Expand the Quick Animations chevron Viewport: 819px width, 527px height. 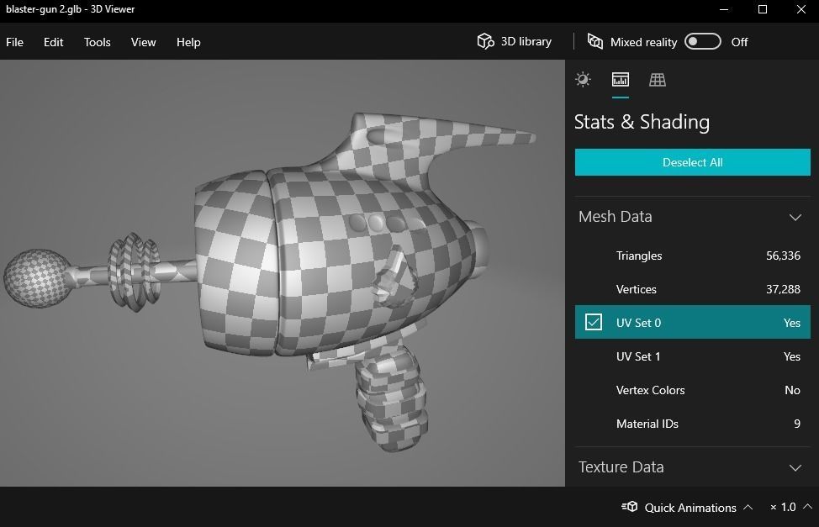tap(748, 507)
